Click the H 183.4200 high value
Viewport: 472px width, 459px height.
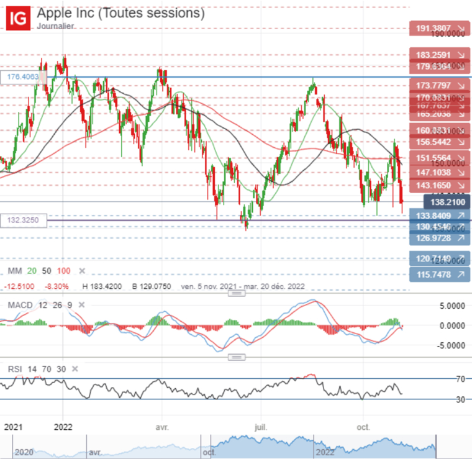(102, 286)
